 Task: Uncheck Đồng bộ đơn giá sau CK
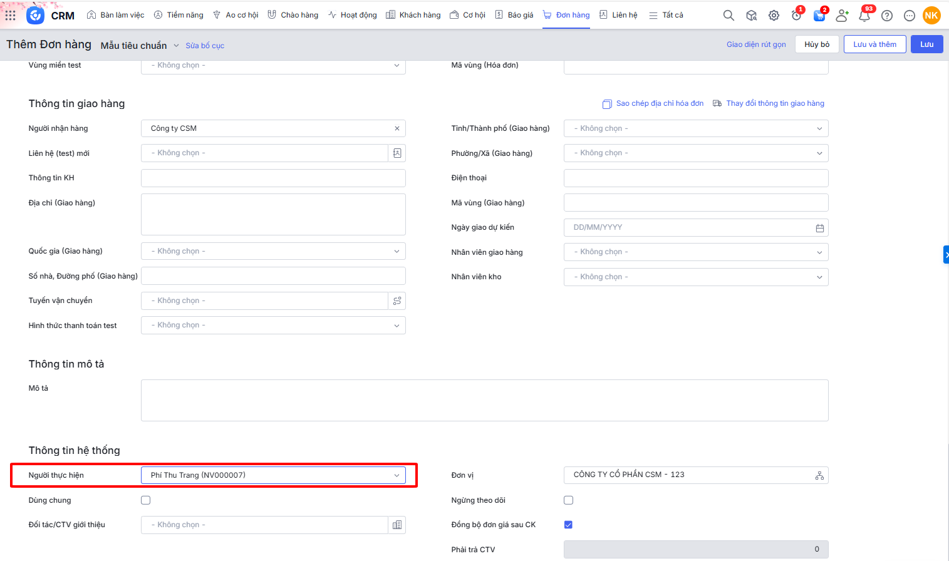(x=569, y=525)
